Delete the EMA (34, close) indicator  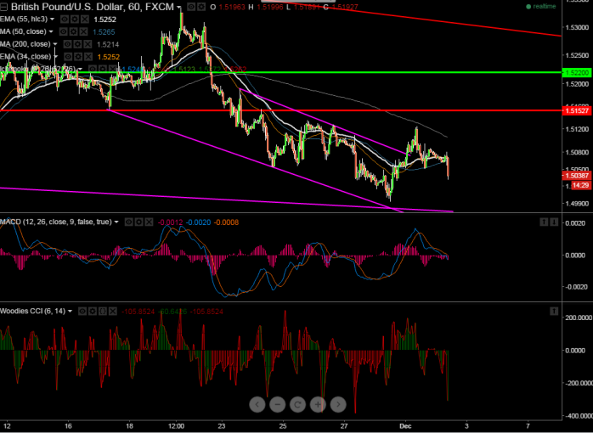88,57
